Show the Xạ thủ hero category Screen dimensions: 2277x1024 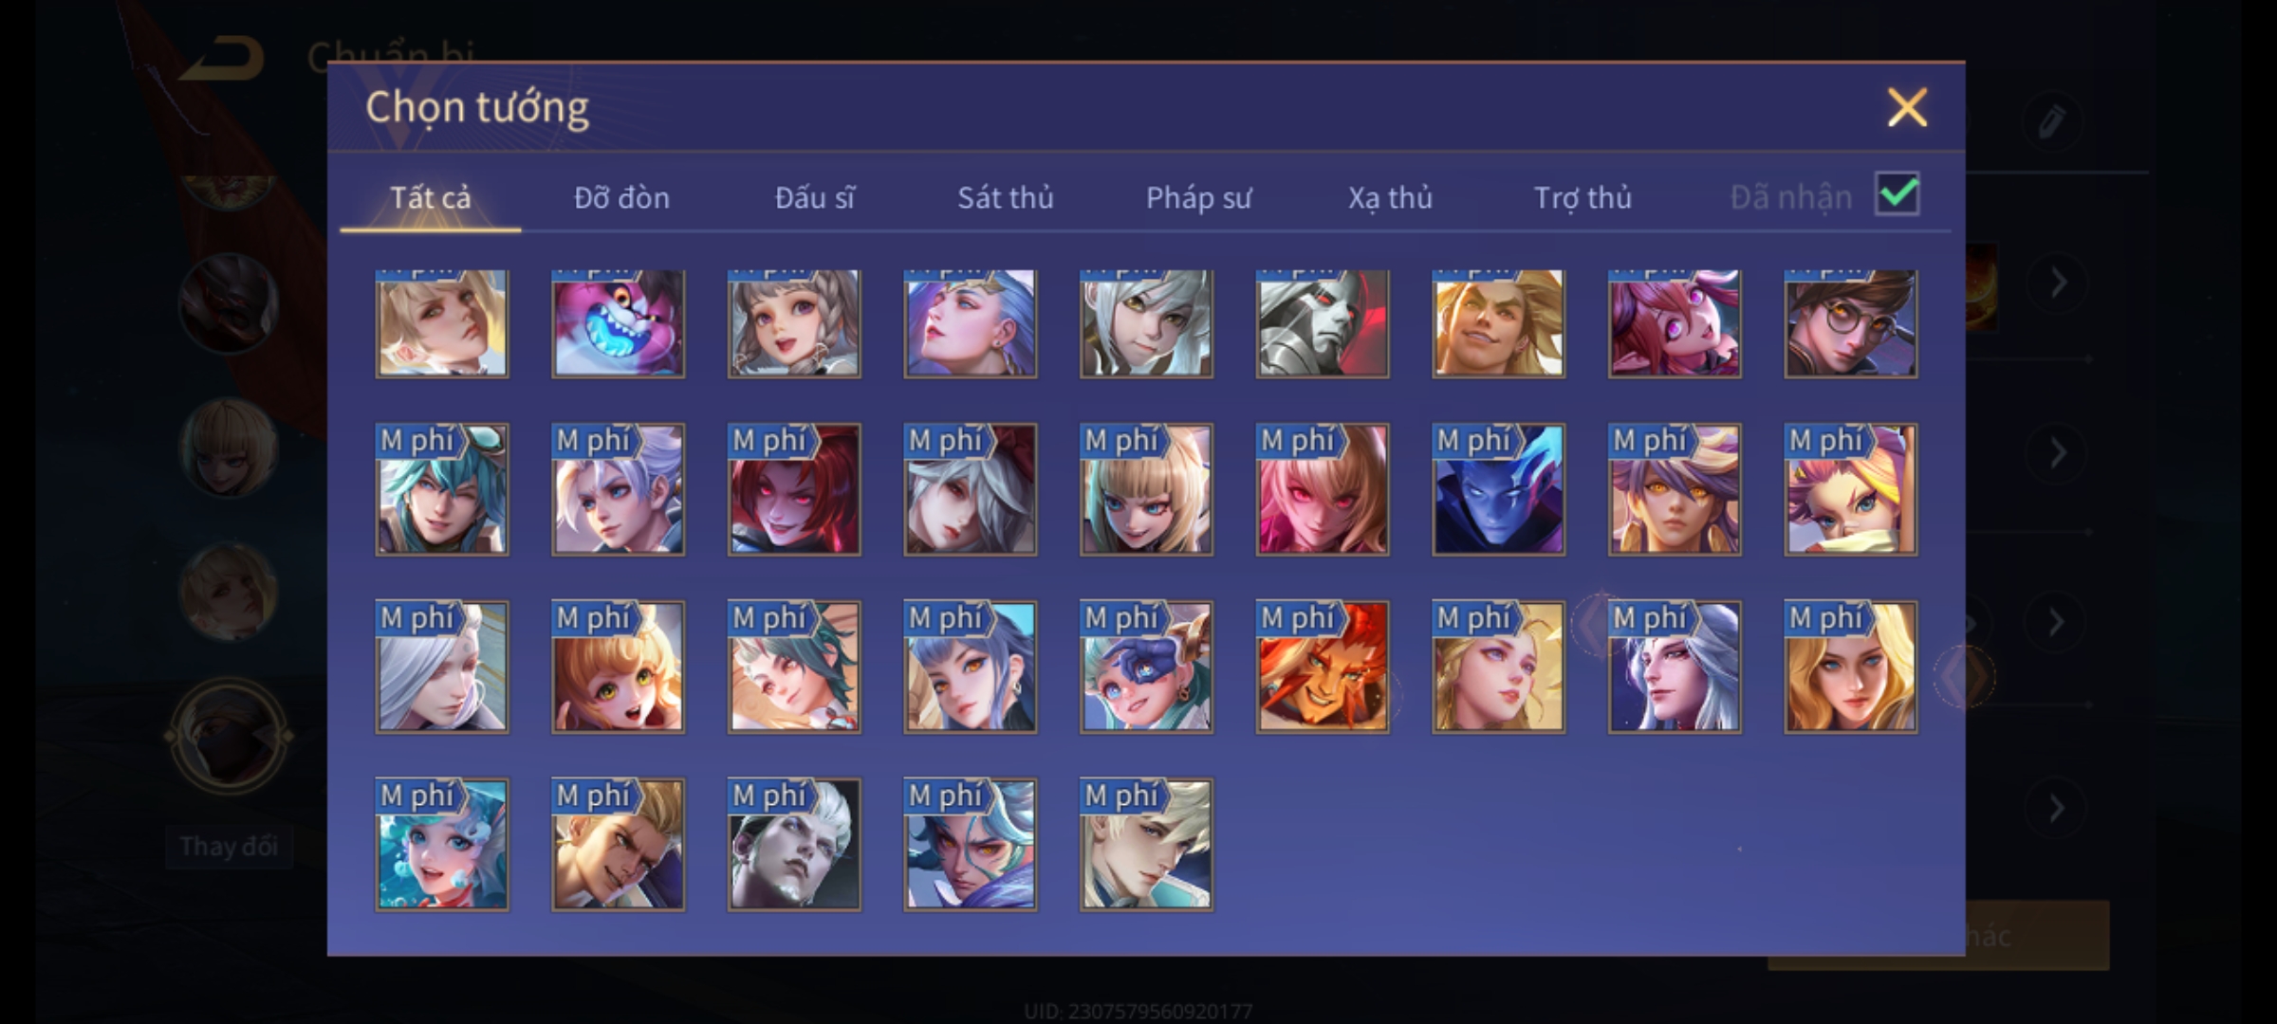click(x=1390, y=197)
